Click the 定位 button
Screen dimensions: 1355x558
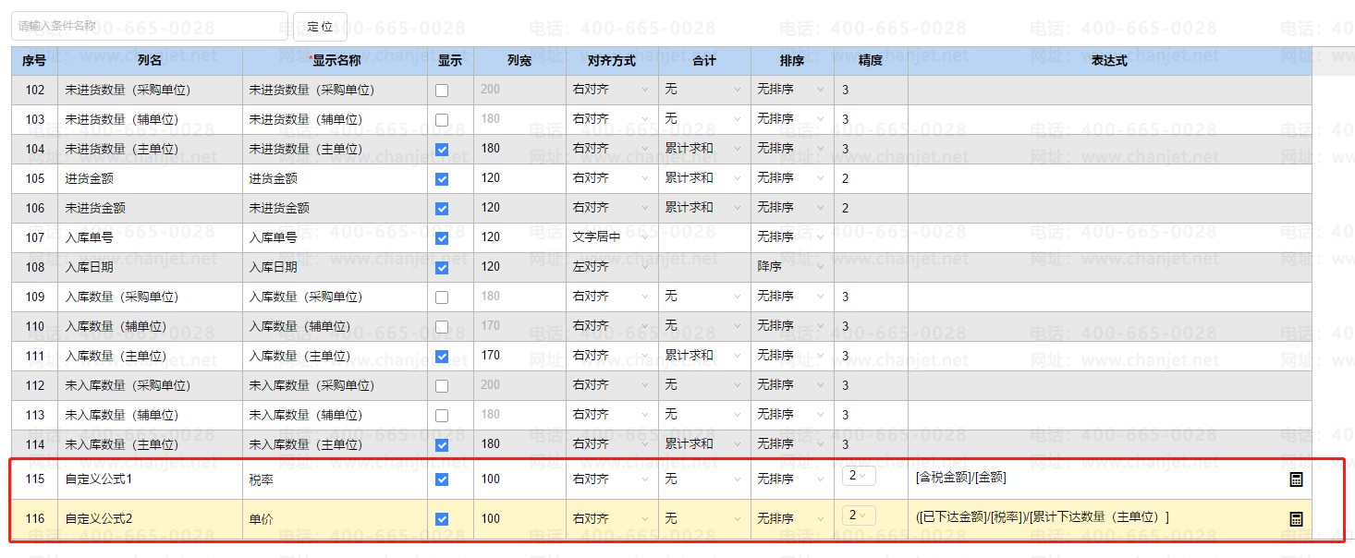(x=320, y=27)
